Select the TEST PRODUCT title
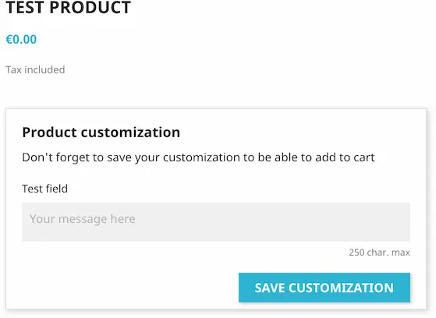The height and width of the screenshot is (318, 436). click(68, 7)
